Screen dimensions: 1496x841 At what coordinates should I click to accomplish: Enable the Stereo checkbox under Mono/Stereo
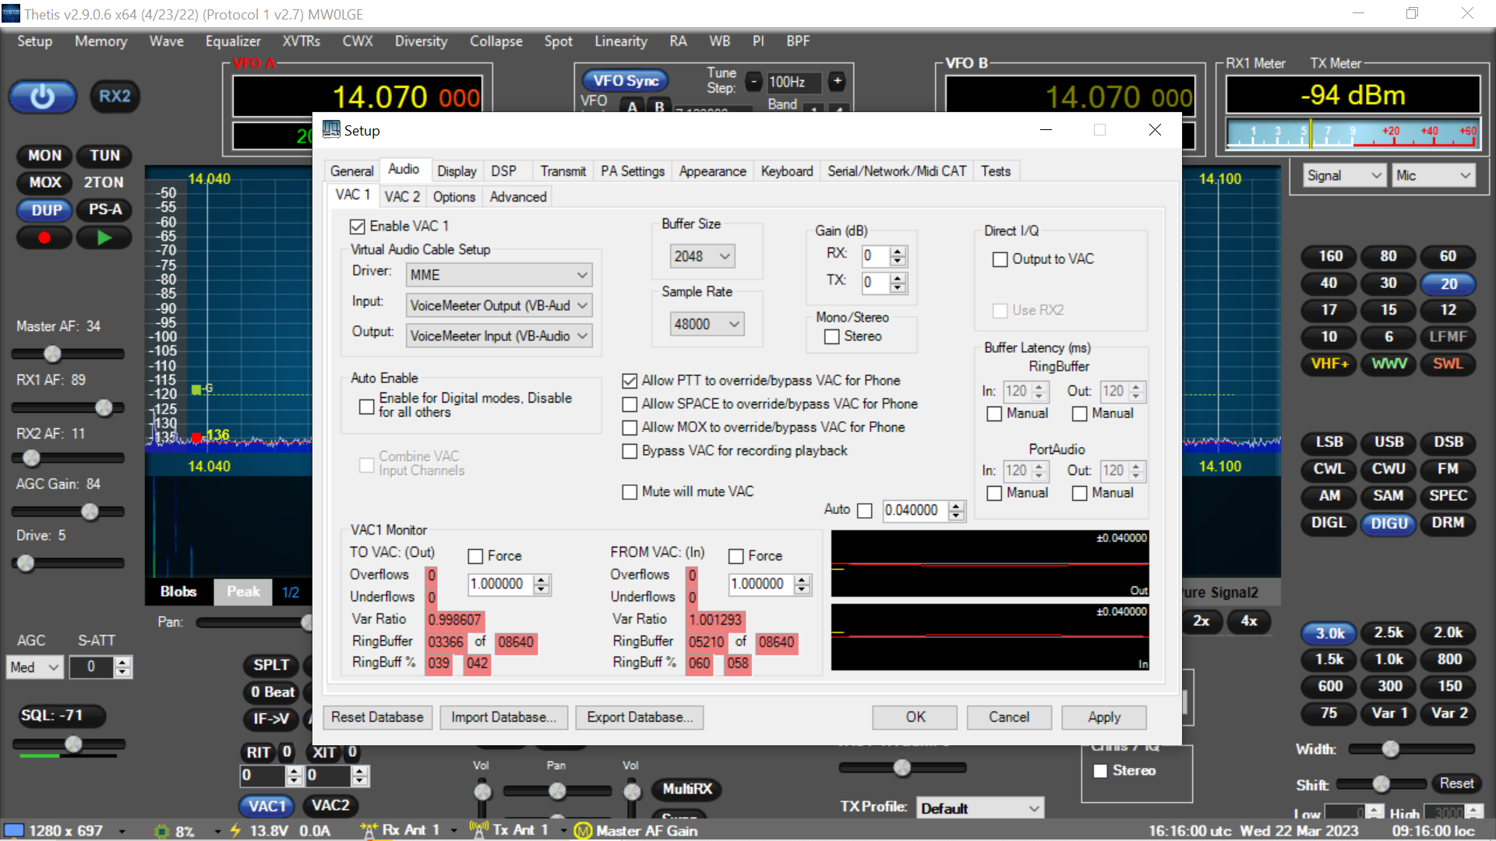tap(832, 336)
